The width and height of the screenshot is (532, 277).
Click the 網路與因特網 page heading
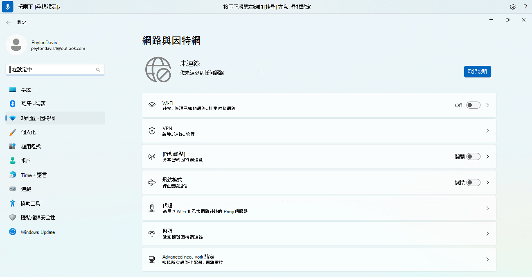171,40
